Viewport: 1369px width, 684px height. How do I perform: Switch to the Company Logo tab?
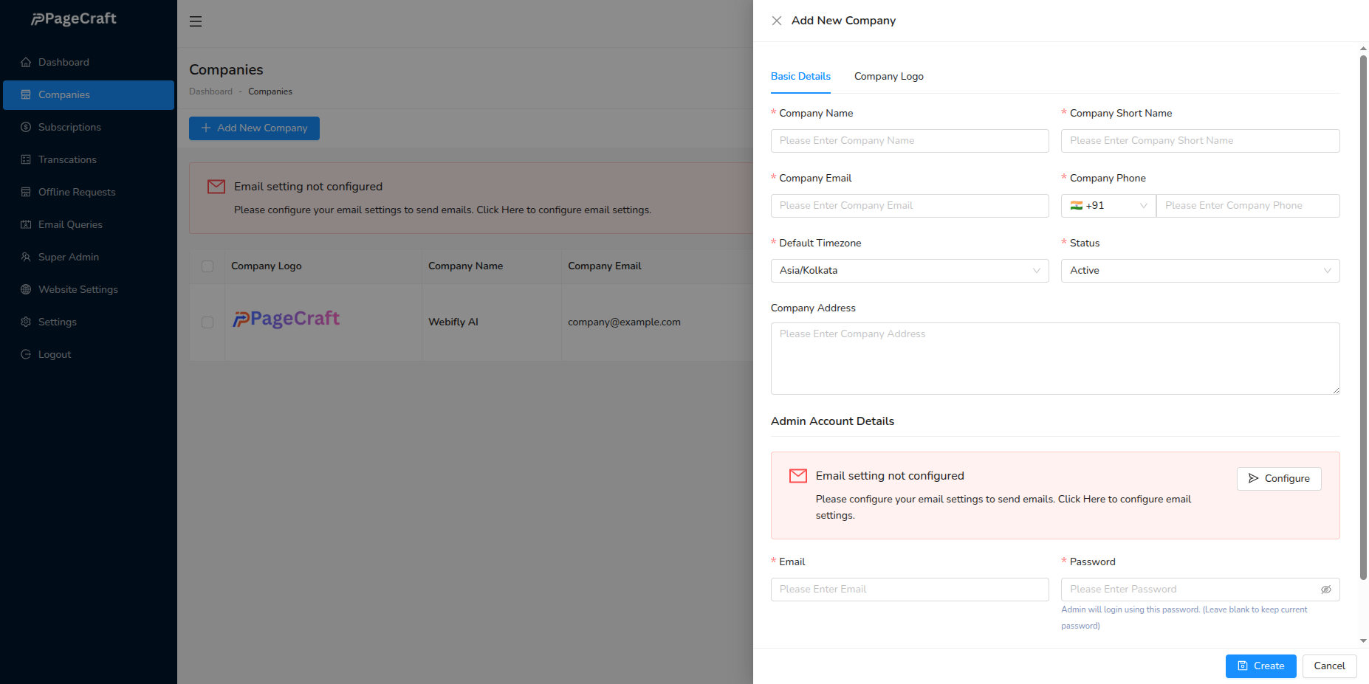pos(888,77)
